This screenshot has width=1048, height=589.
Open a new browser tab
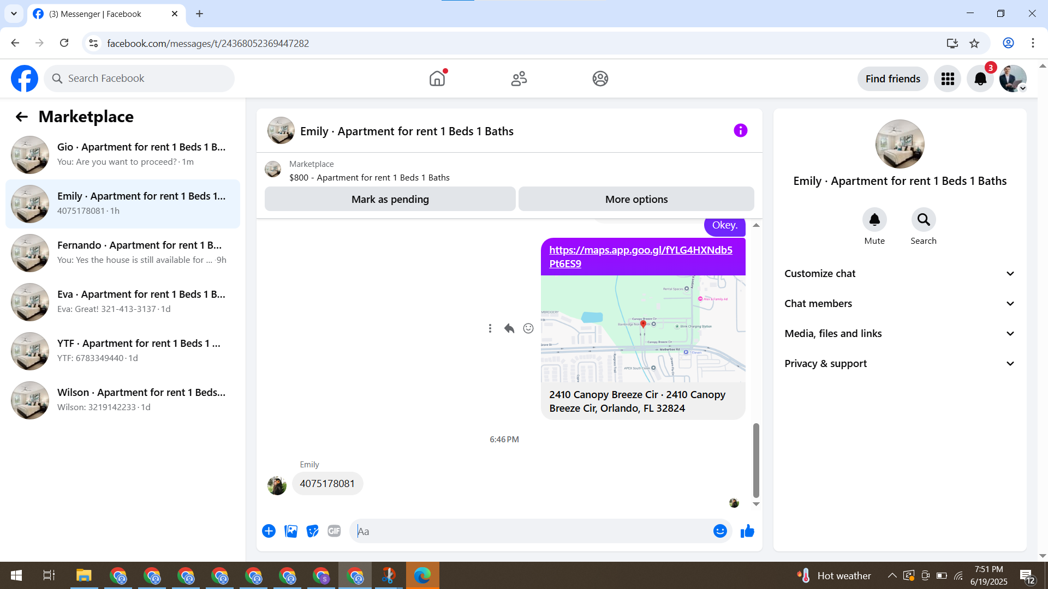click(x=200, y=14)
